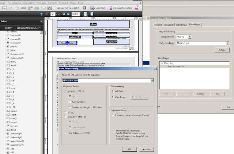Open the Vælg udløser dropdown
The image size is (234, 154).
pyautogui.click(x=189, y=36)
